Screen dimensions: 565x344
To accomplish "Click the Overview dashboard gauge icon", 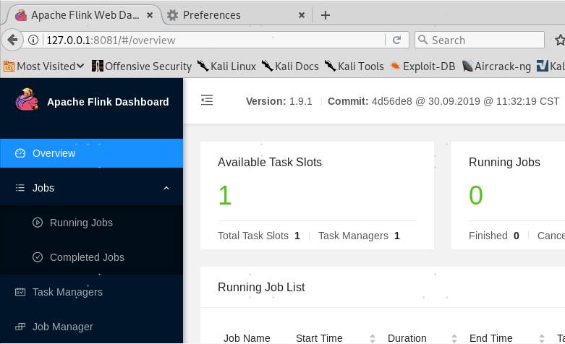I will point(20,153).
